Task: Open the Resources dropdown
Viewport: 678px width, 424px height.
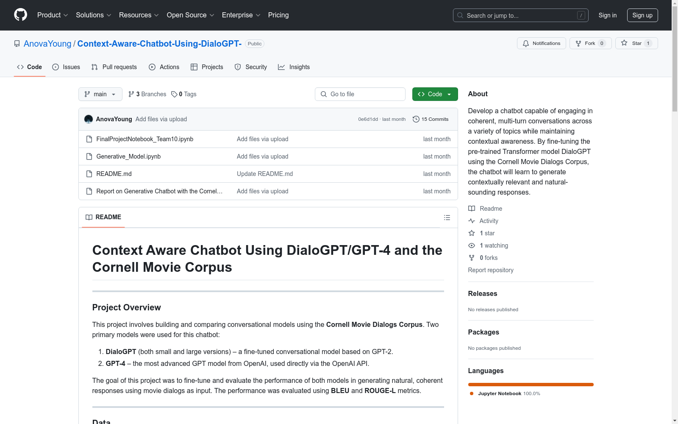Action: coord(139,15)
